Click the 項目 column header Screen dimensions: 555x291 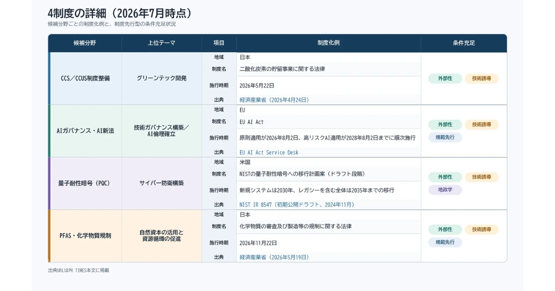(x=219, y=43)
